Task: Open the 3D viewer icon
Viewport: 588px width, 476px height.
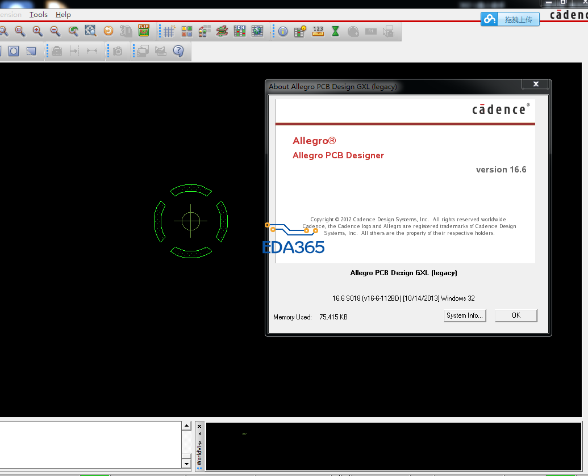Action: click(x=126, y=31)
